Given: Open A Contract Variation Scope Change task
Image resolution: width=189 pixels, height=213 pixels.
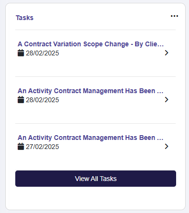Looking at the screenshot, I should coord(91,44).
